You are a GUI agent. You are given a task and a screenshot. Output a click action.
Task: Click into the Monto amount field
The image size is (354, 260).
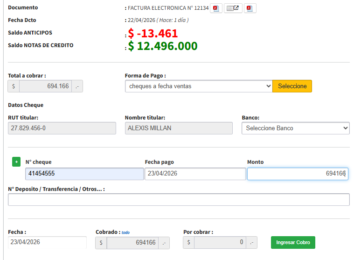[x=297, y=174]
